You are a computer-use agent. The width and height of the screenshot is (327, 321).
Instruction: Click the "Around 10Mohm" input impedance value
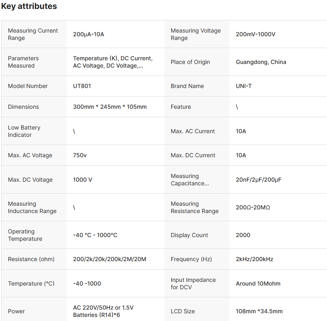258,284
